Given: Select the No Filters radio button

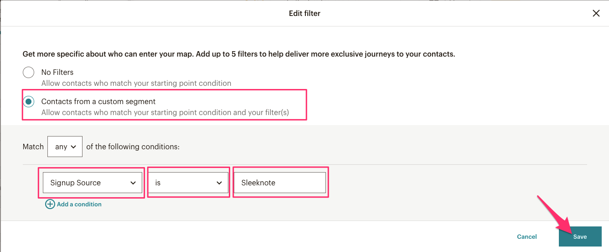Looking at the screenshot, I should point(29,72).
